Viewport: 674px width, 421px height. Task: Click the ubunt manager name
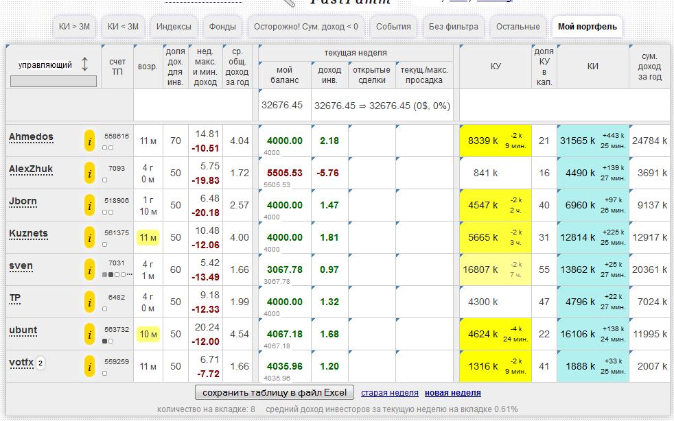23,330
